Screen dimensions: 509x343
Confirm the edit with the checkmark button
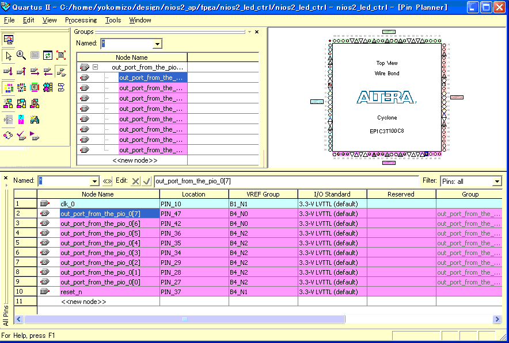click(147, 181)
